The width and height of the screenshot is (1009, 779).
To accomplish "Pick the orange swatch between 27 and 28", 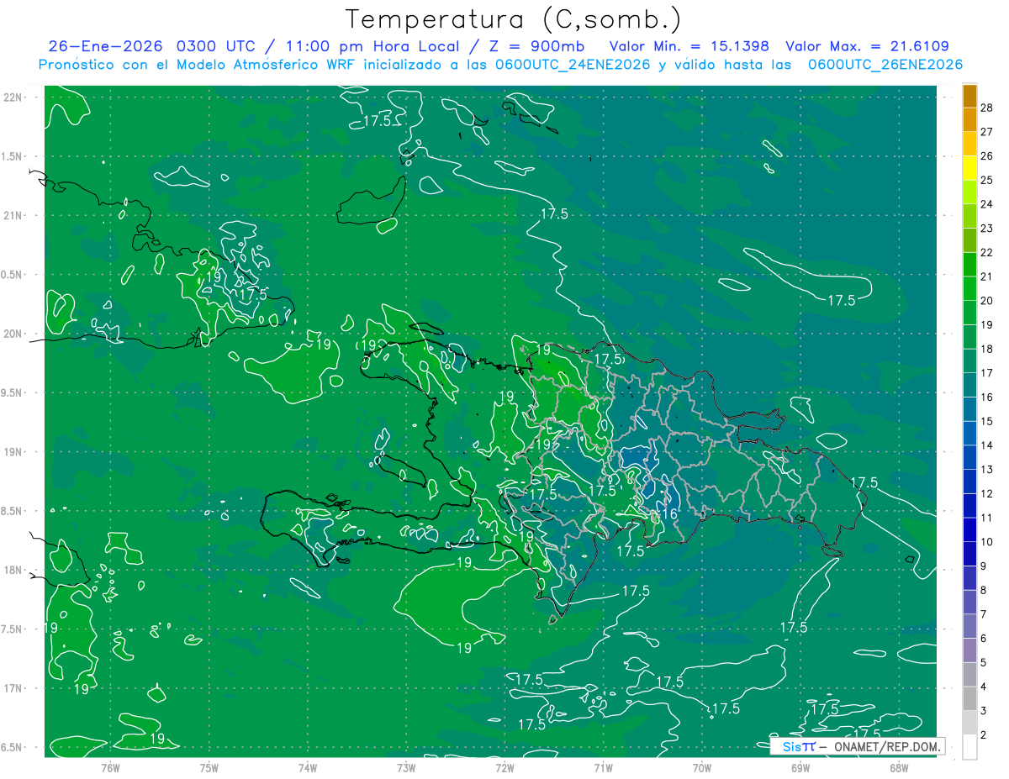I will pos(969,120).
